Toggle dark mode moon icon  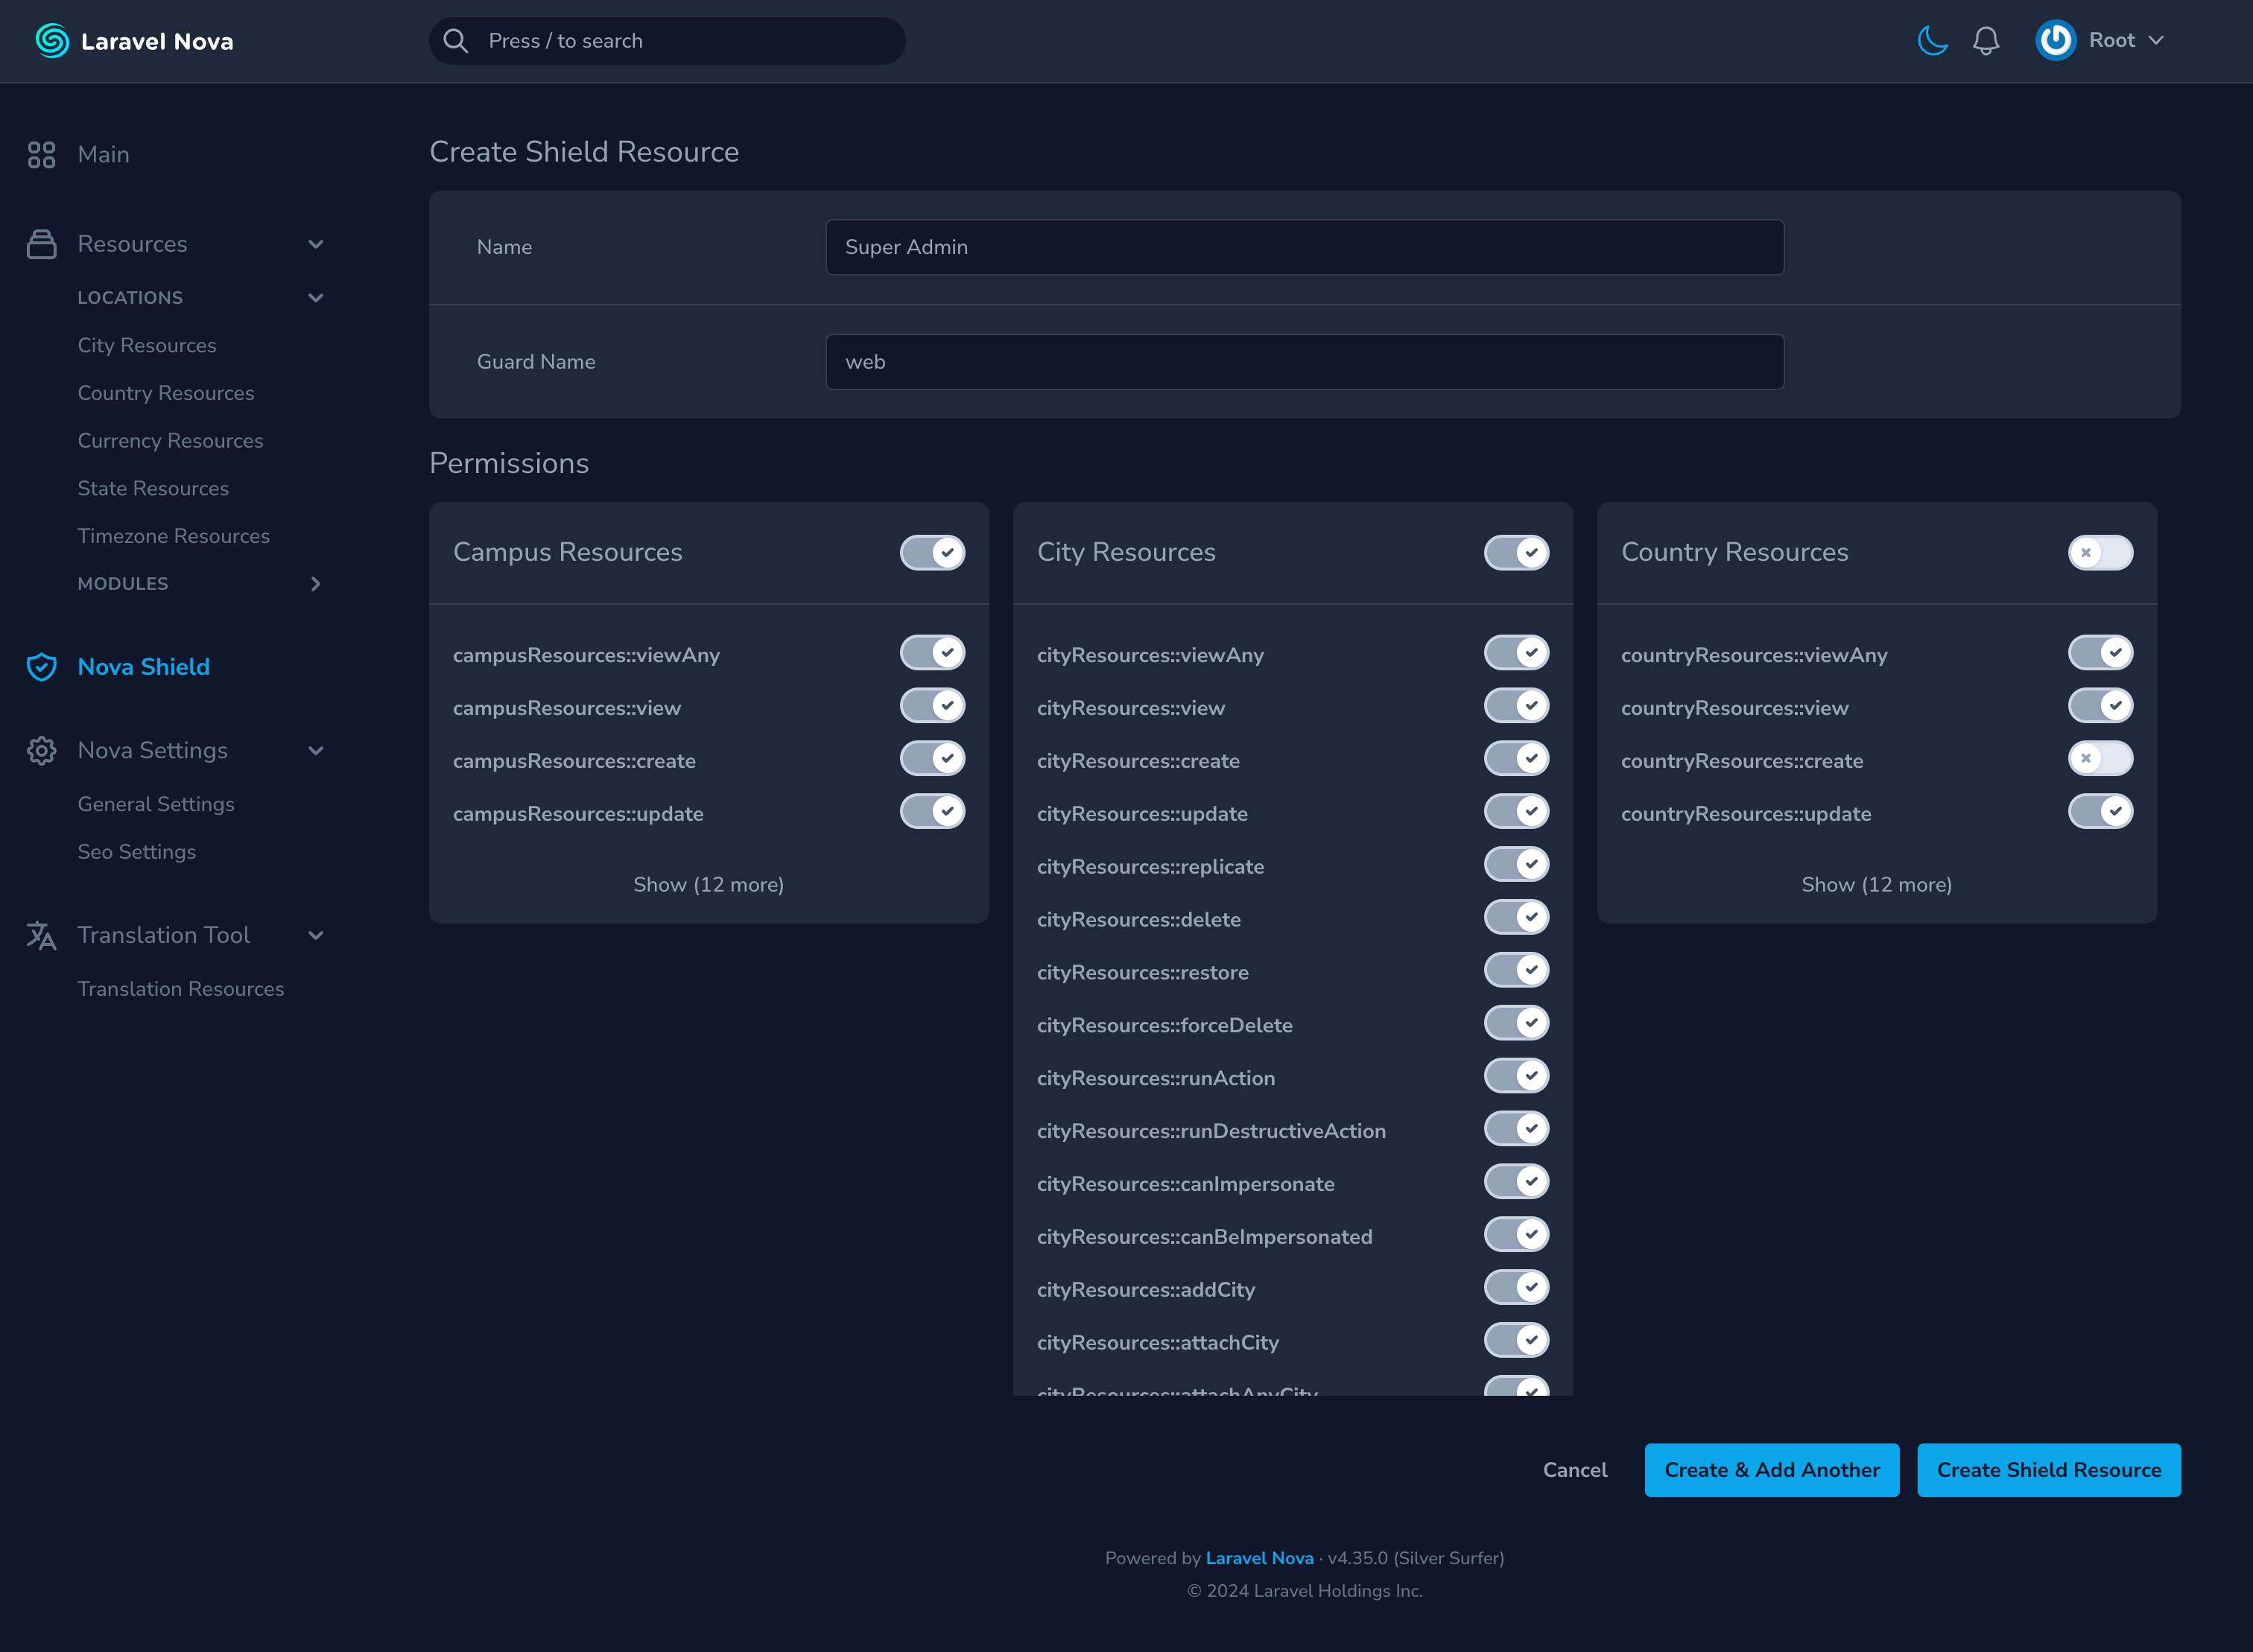1932,41
